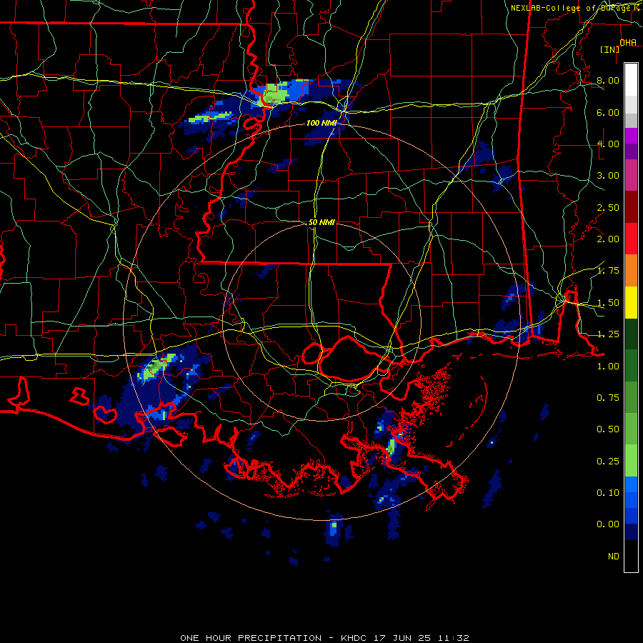Click the ND no-data legend label

(x=614, y=557)
